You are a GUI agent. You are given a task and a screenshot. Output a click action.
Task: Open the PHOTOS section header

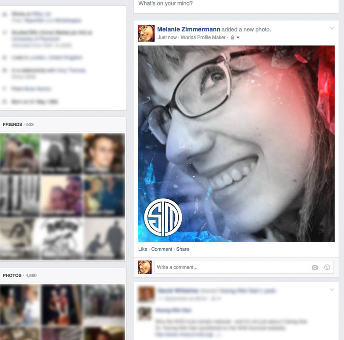click(x=12, y=275)
